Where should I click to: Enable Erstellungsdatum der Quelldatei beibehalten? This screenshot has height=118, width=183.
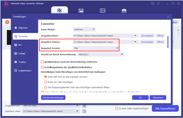click(42, 67)
